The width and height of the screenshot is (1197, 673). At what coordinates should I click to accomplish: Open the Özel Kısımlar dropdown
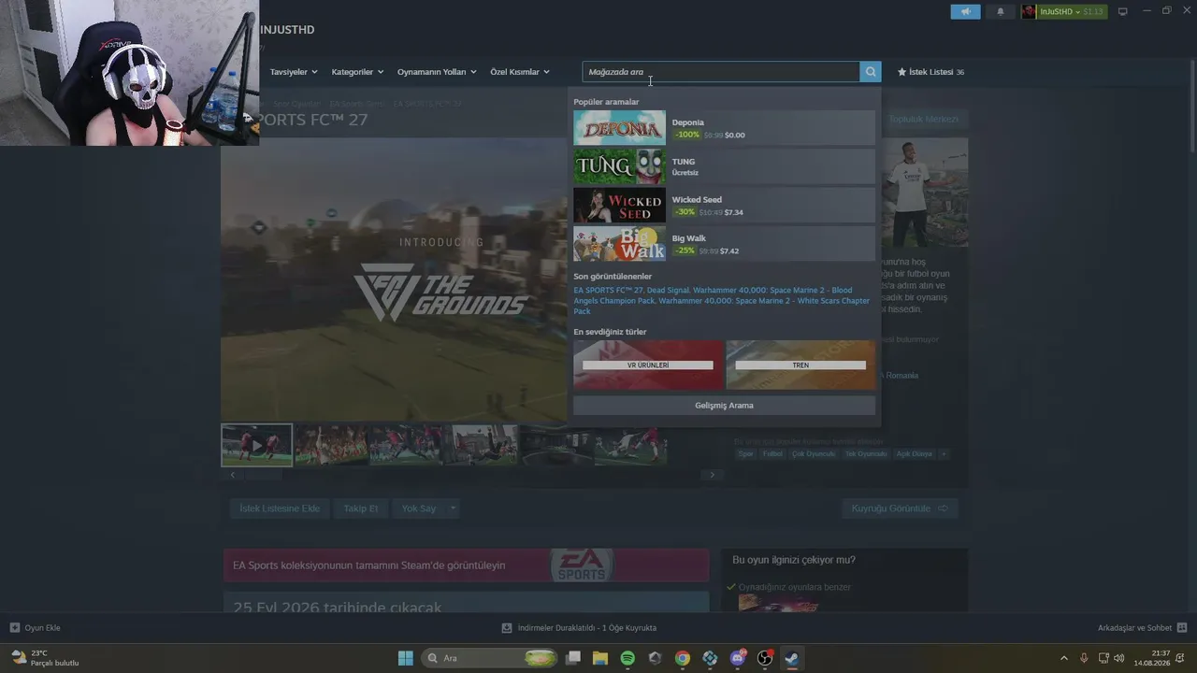point(520,72)
